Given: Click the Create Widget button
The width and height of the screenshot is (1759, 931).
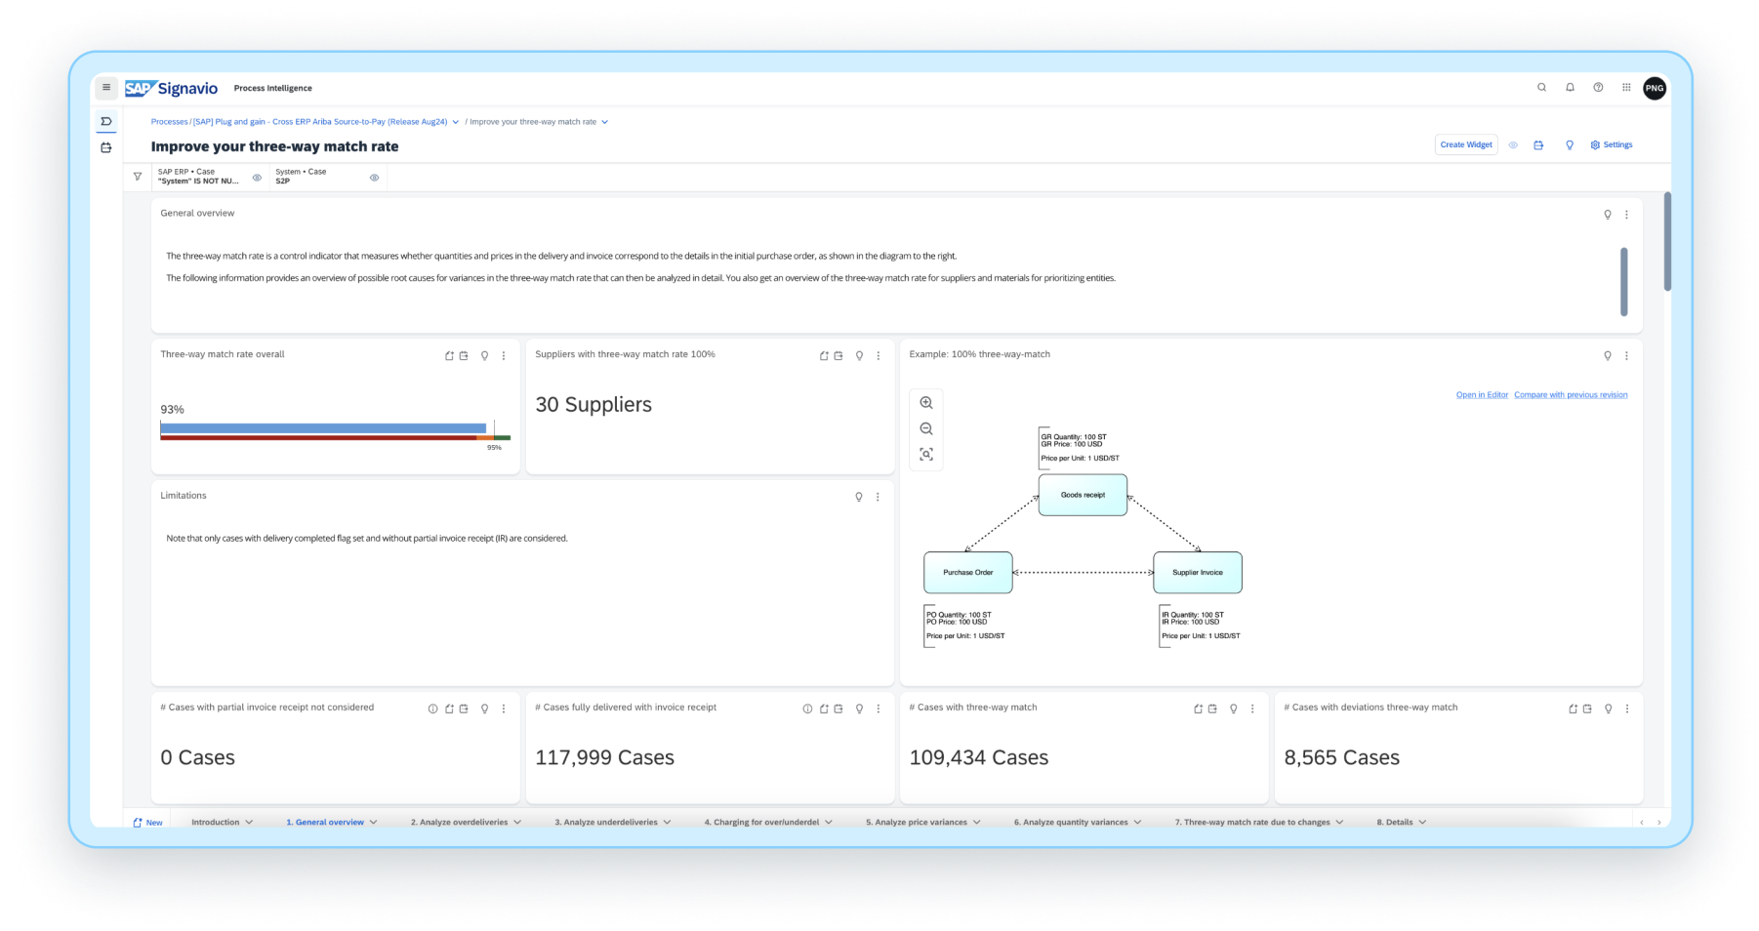Looking at the screenshot, I should 1465,145.
